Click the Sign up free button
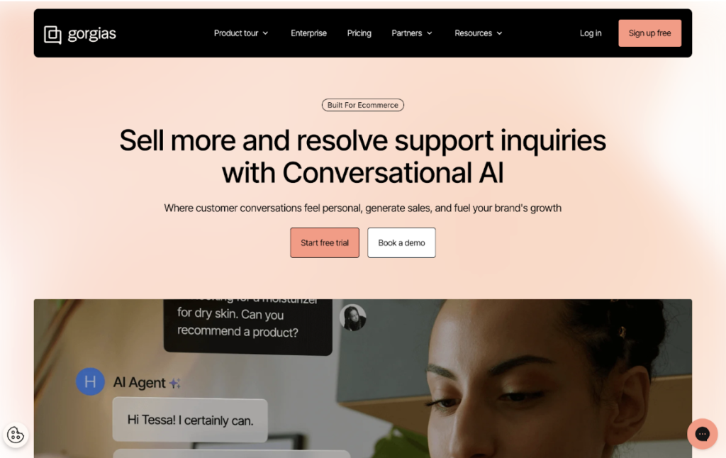Image resolution: width=726 pixels, height=458 pixels. [649, 33]
